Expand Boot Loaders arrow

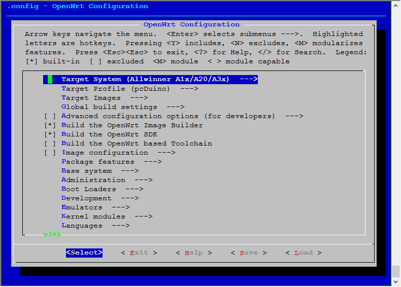[x=135, y=189]
